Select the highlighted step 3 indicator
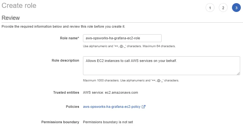243x127 pixels. point(236,8)
